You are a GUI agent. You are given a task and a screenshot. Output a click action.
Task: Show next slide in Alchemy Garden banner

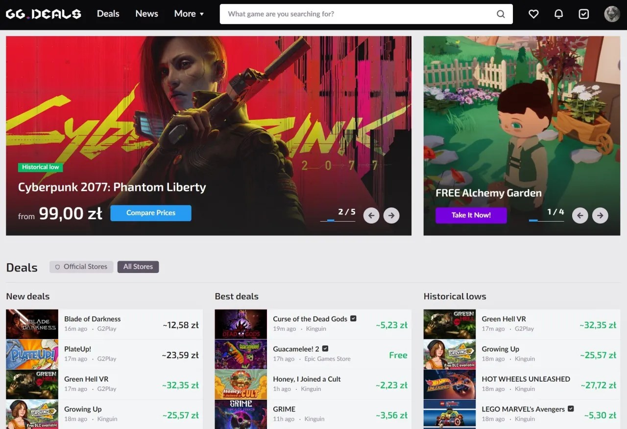coord(600,215)
